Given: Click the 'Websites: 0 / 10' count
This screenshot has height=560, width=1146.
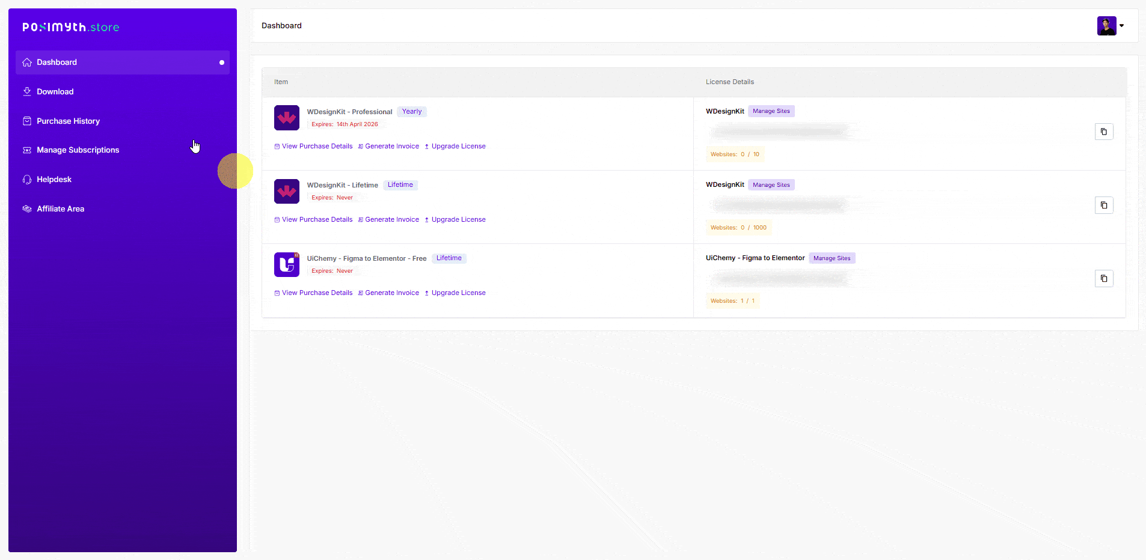Looking at the screenshot, I should tap(735, 154).
